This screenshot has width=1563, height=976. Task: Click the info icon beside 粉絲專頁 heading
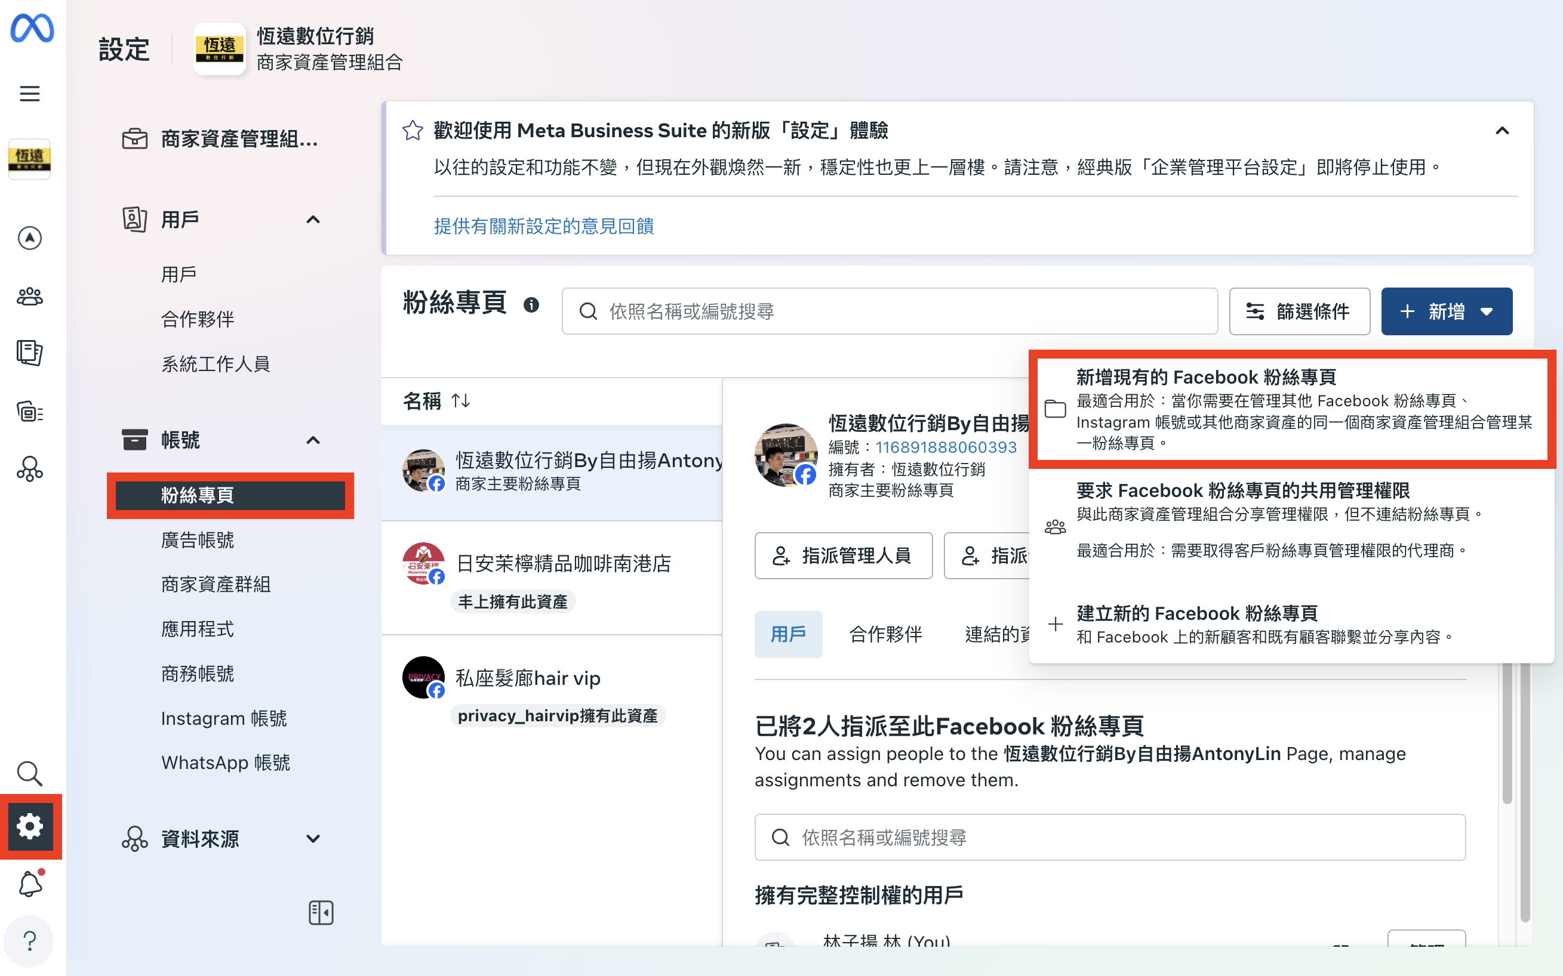coord(531,305)
